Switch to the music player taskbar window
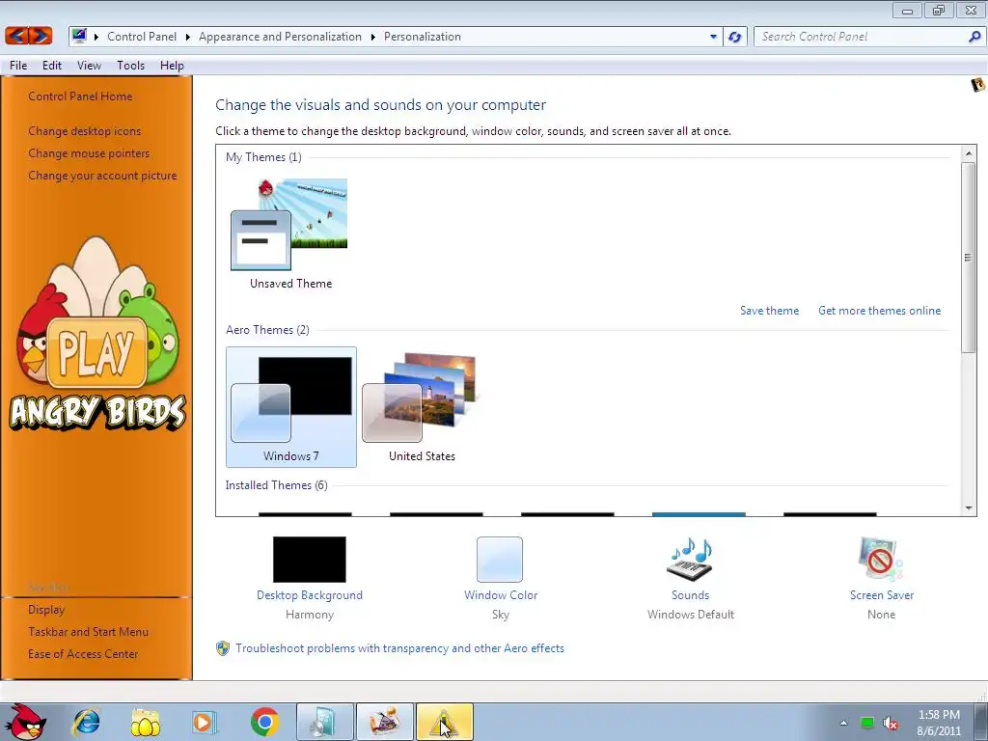 324,722
